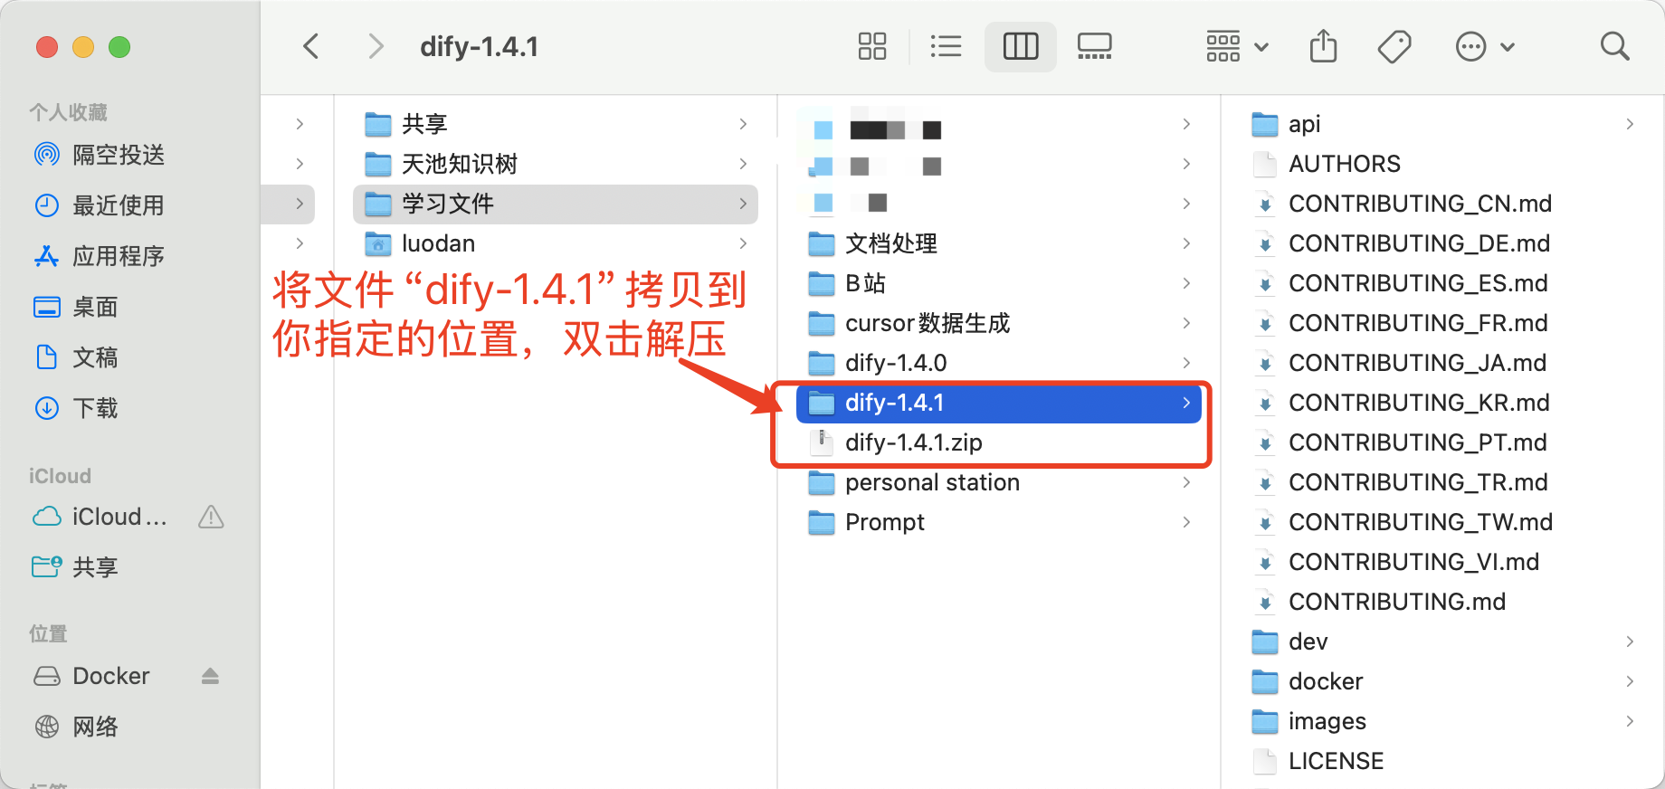Go back with the left chevron button
The image size is (1665, 789).
[x=311, y=46]
